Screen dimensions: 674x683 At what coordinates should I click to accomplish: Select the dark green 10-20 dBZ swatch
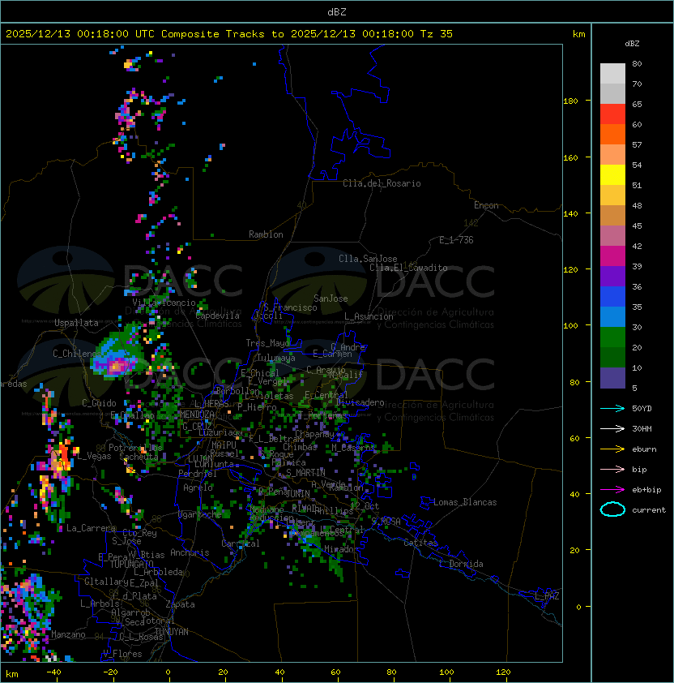pyautogui.click(x=612, y=358)
